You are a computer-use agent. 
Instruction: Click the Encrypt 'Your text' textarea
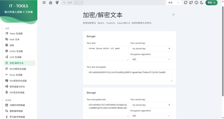[108, 53]
